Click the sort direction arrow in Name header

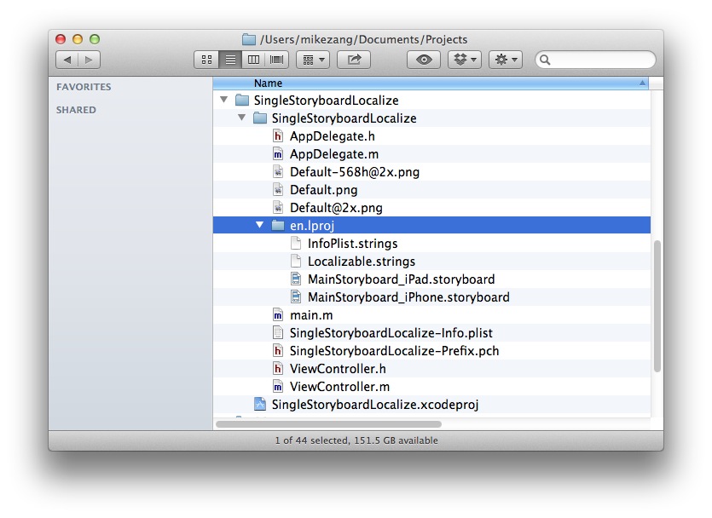[x=642, y=83]
